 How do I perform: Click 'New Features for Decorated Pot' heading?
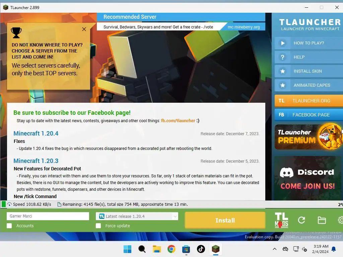click(47, 169)
